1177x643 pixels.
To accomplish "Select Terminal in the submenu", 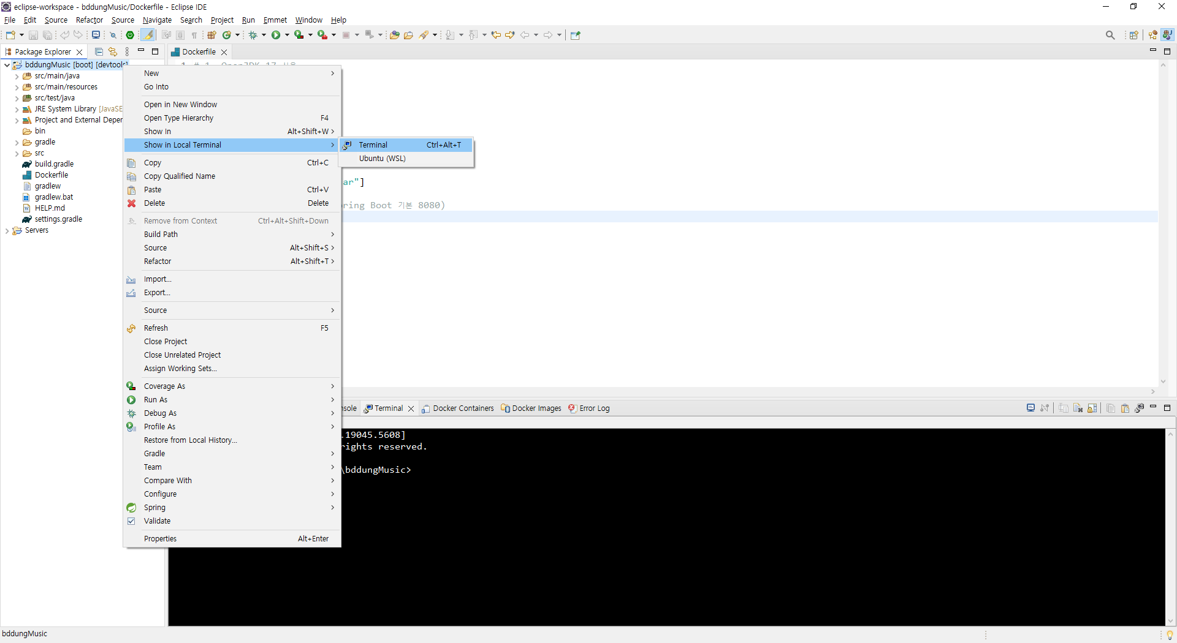I will coord(406,145).
